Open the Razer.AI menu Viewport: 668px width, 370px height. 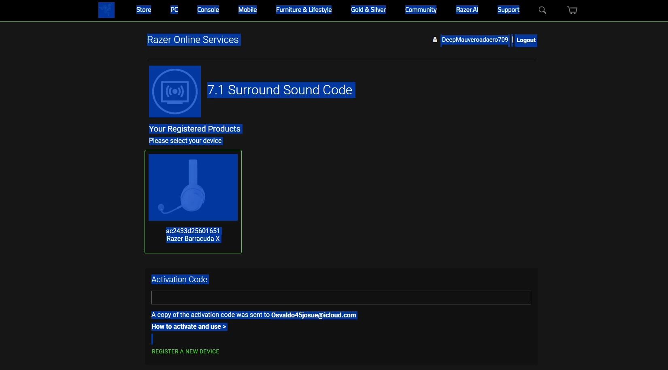tap(467, 10)
